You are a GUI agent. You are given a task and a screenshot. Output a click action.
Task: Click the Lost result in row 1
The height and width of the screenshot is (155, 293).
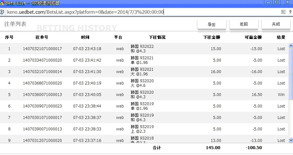point(281,49)
